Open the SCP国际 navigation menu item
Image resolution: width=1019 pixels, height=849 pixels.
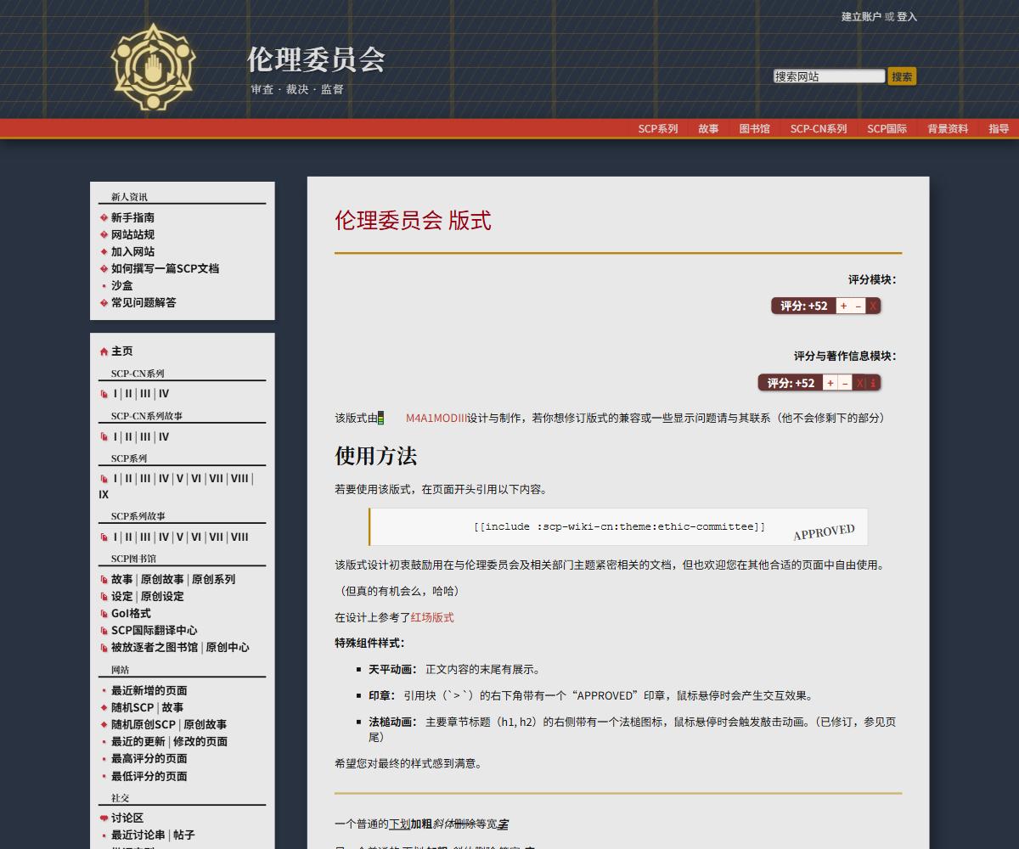tap(887, 129)
